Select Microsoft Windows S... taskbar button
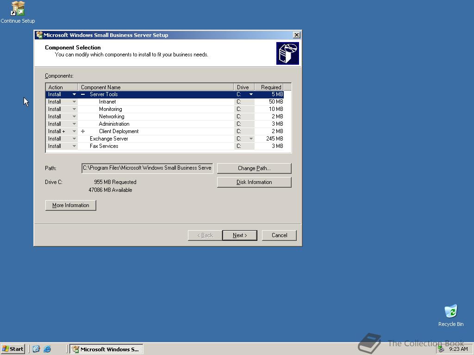The height and width of the screenshot is (355, 474). point(106,349)
